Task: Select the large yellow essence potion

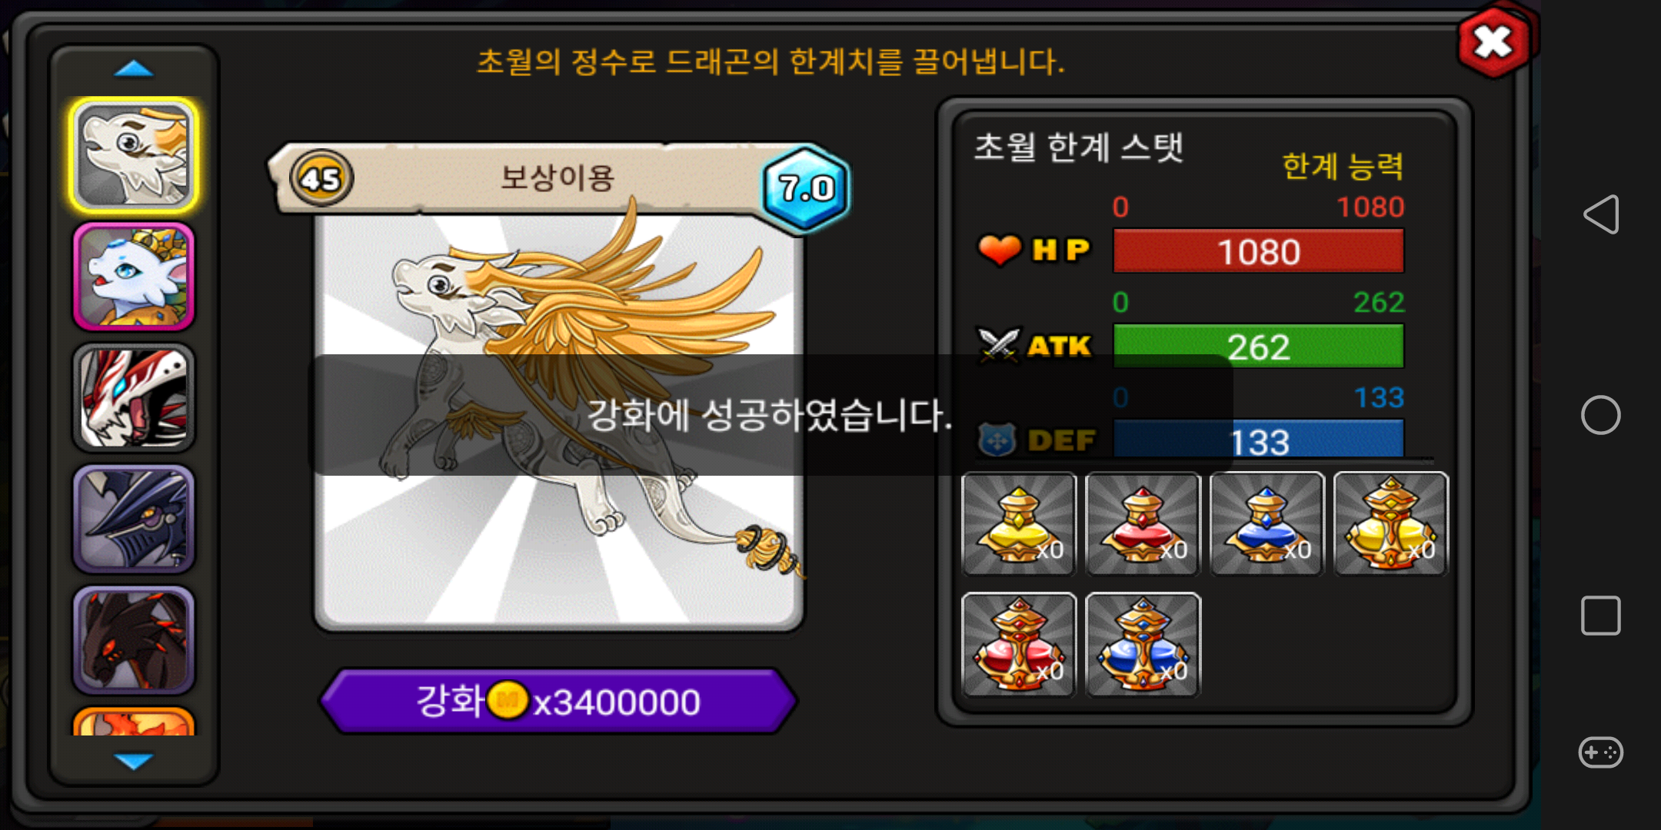Action: click(1391, 523)
